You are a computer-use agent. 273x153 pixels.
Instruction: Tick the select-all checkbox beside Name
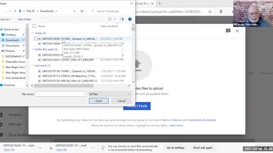[x=34, y=26]
